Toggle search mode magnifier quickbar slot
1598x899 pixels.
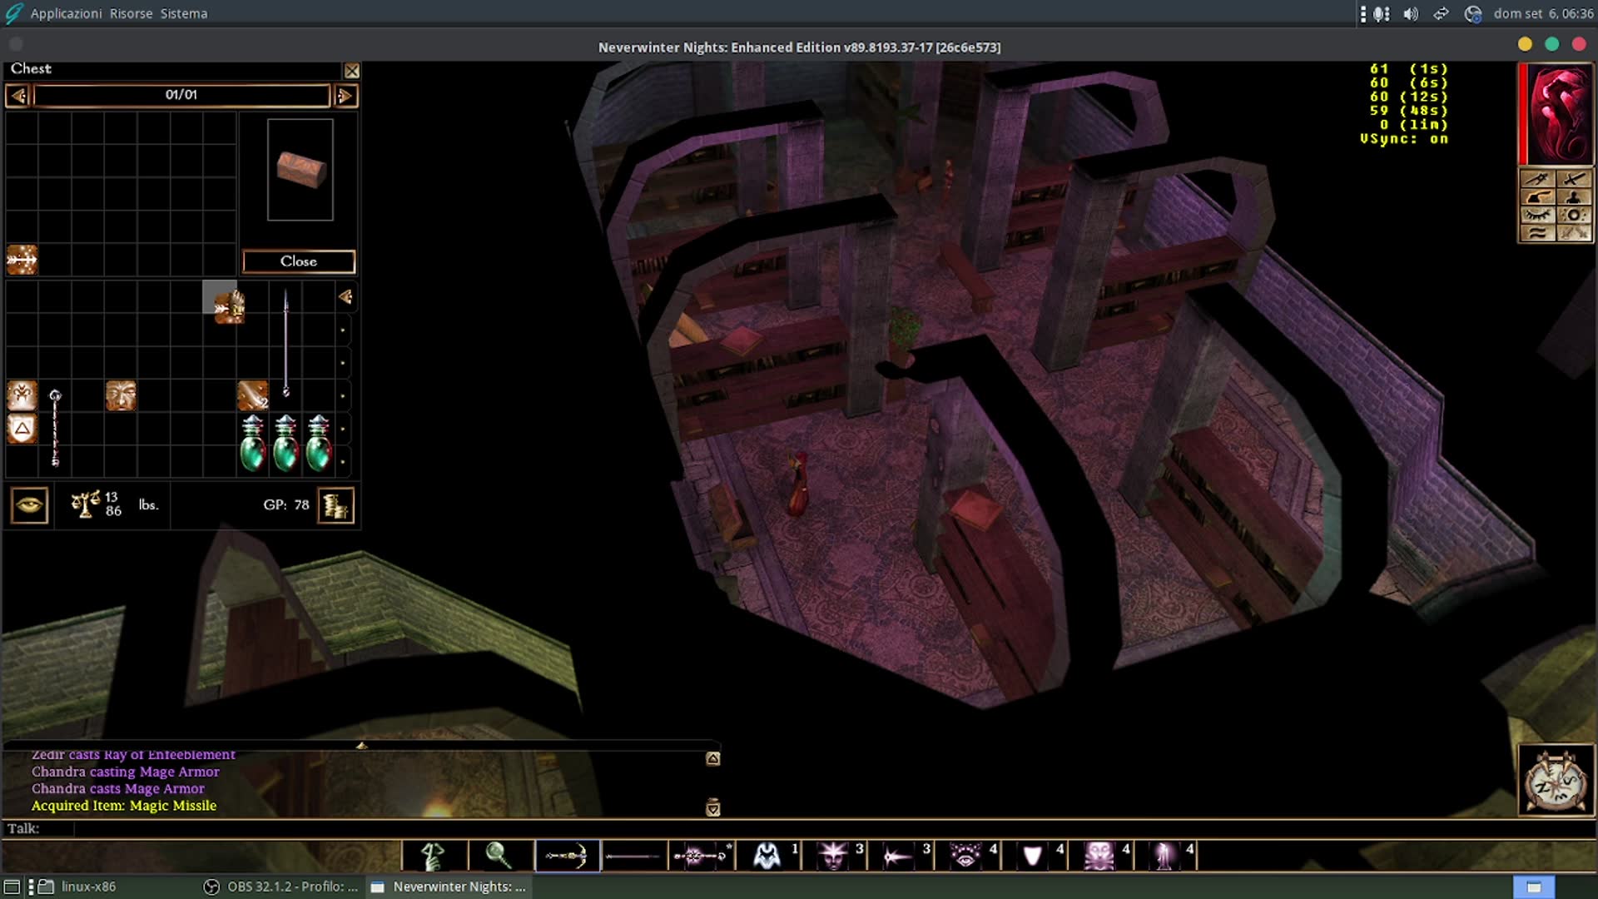pyautogui.click(x=499, y=856)
